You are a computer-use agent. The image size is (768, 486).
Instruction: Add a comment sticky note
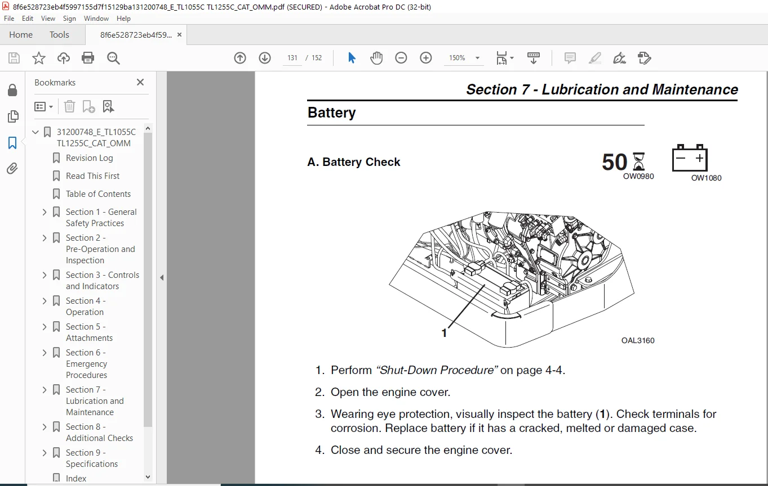pyautogui.click(x=570, y=58)
